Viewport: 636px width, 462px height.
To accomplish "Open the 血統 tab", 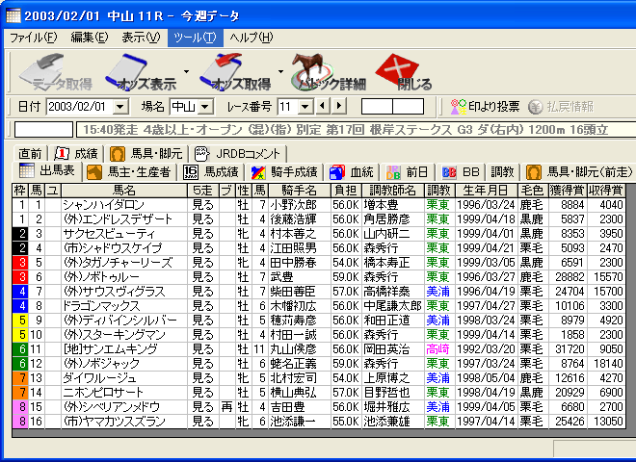I will point(352,171).
